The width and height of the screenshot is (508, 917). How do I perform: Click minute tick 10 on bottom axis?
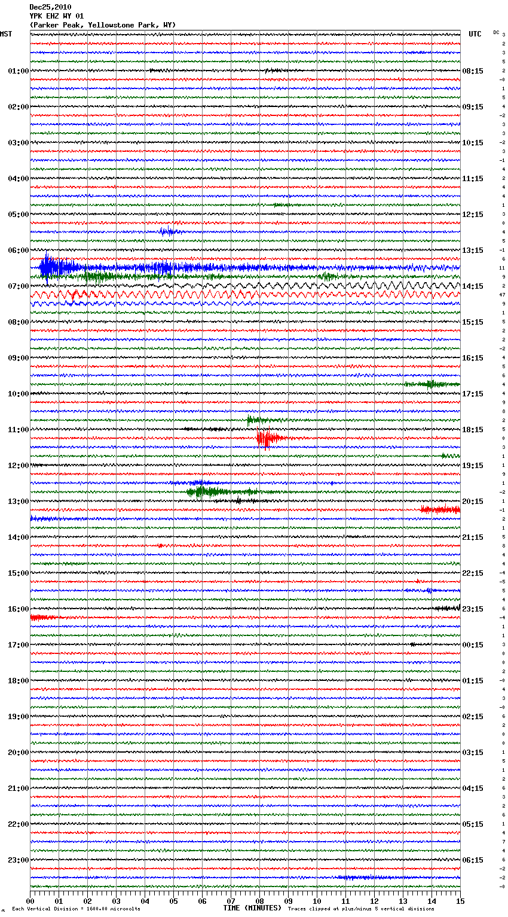[317, 901]
